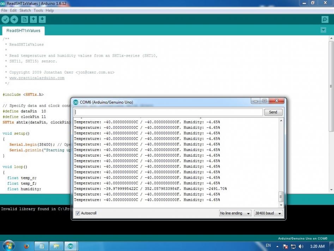Open the 38400 baud dropdown

(268, 213)
